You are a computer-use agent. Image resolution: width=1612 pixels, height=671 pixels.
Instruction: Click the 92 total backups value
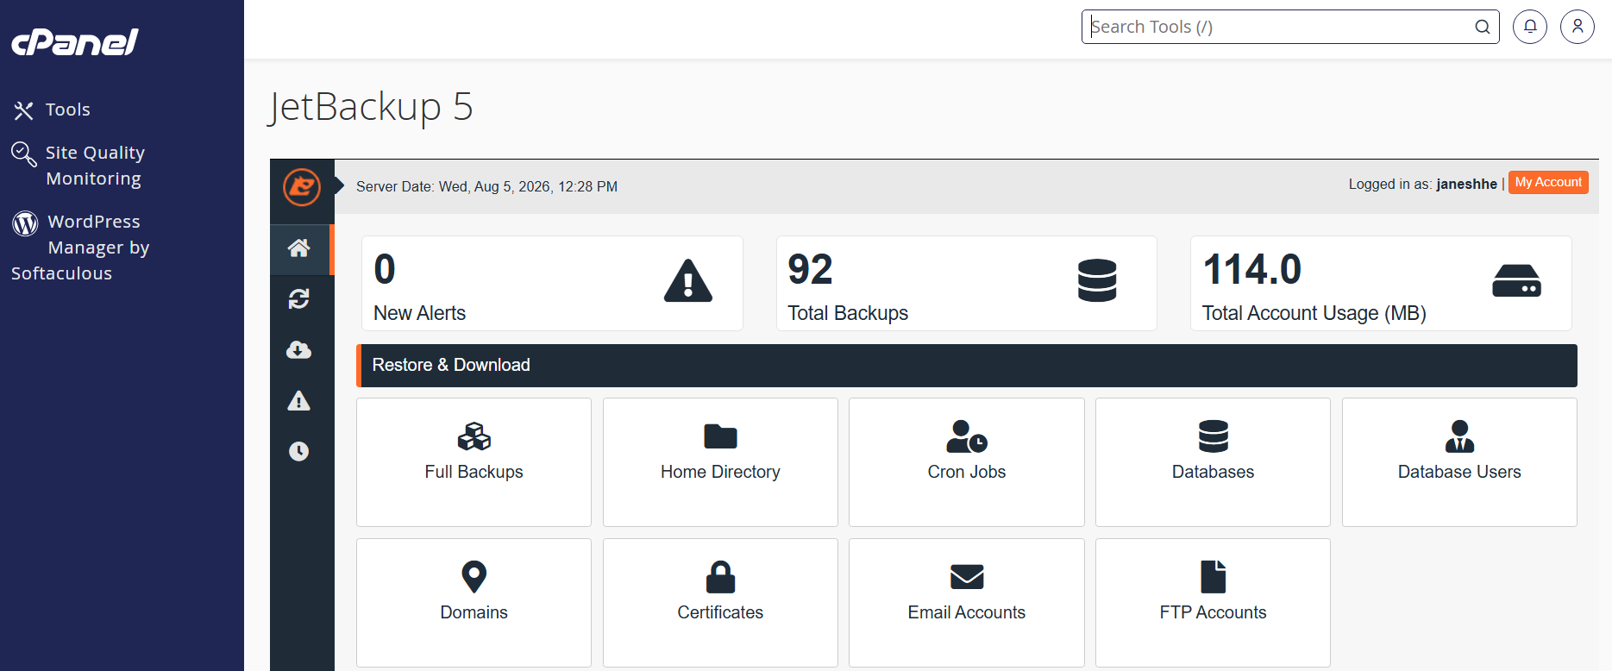pyautogui.click(x=810, y=269)
